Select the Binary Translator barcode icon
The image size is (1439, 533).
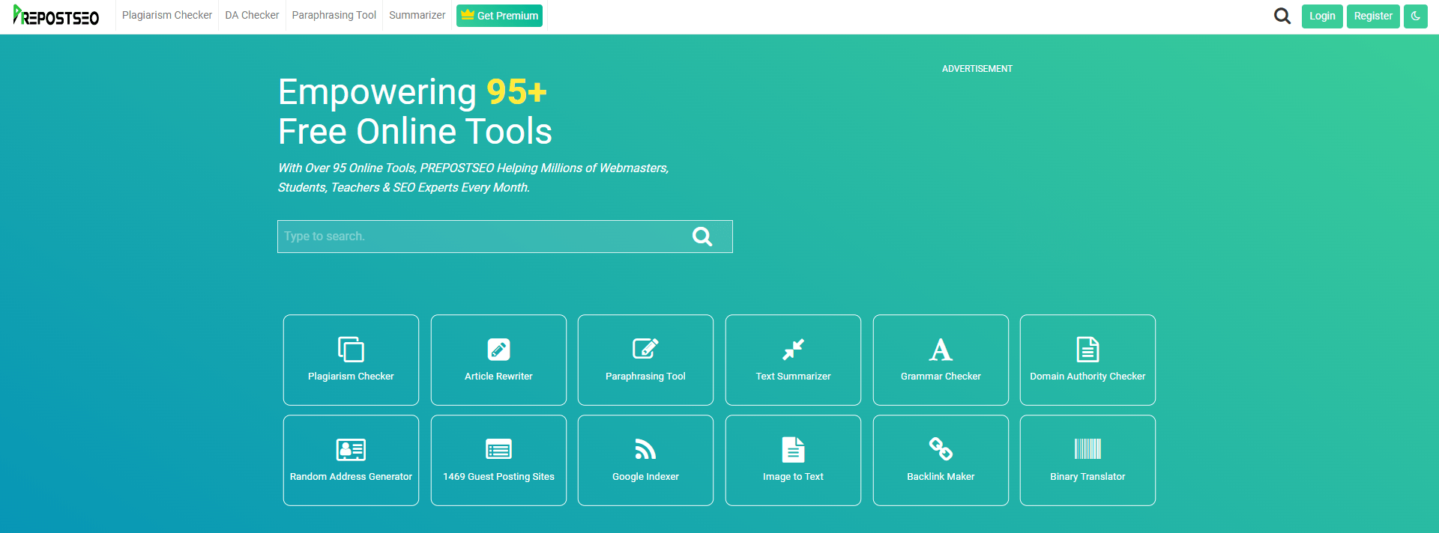(x=1087, y=449)
